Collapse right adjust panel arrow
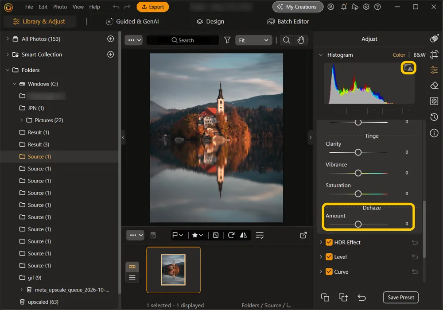443x310 pixels. coord(310,137)
